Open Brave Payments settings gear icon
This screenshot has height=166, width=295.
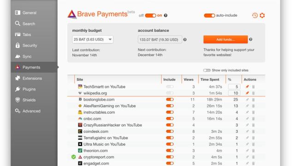(x=262, y=15)
